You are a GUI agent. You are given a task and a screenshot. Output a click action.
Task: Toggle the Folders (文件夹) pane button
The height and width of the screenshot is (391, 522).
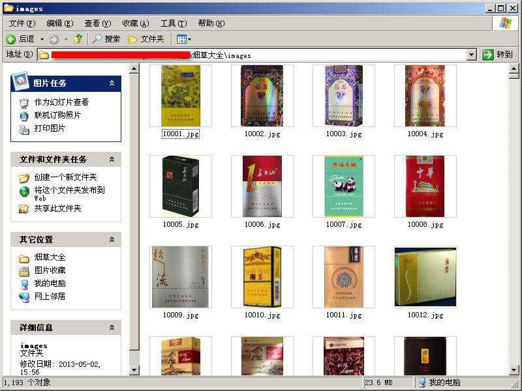[146, 39]
